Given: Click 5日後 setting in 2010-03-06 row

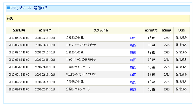Looking at the screenshot, I should [151, 67].
